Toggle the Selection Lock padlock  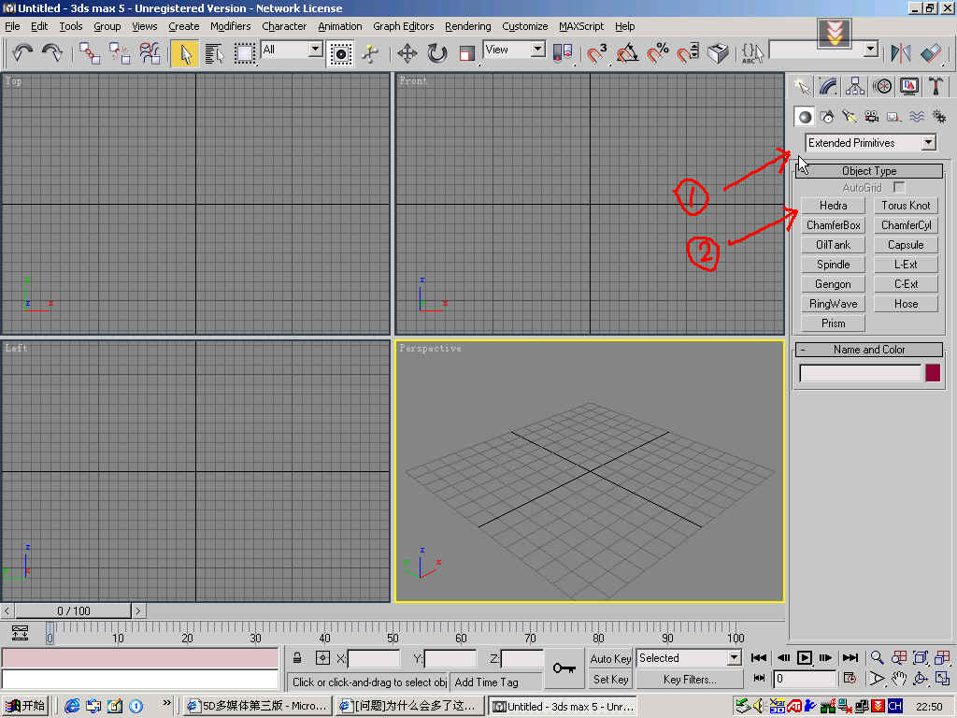click(296, 657)
